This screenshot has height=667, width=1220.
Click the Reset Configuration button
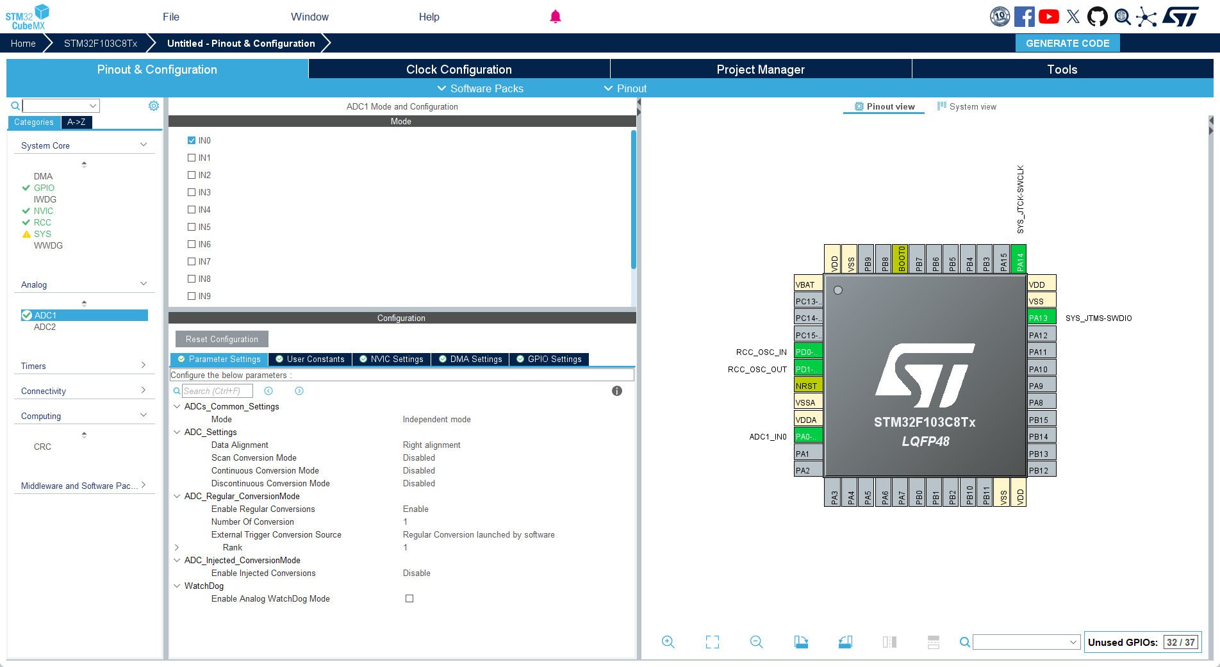pyautogui.click(x=222, y=339)
